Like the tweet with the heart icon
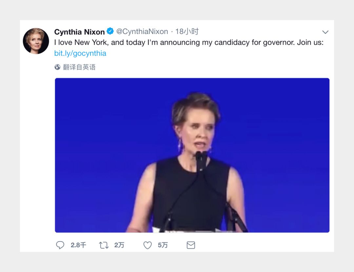Viewport: 354px width, 272px height. pyautogui.click(x=147, y=245)
